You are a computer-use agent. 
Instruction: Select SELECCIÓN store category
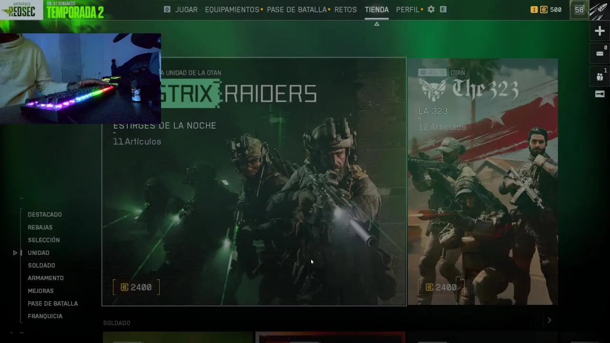(44, 240)
